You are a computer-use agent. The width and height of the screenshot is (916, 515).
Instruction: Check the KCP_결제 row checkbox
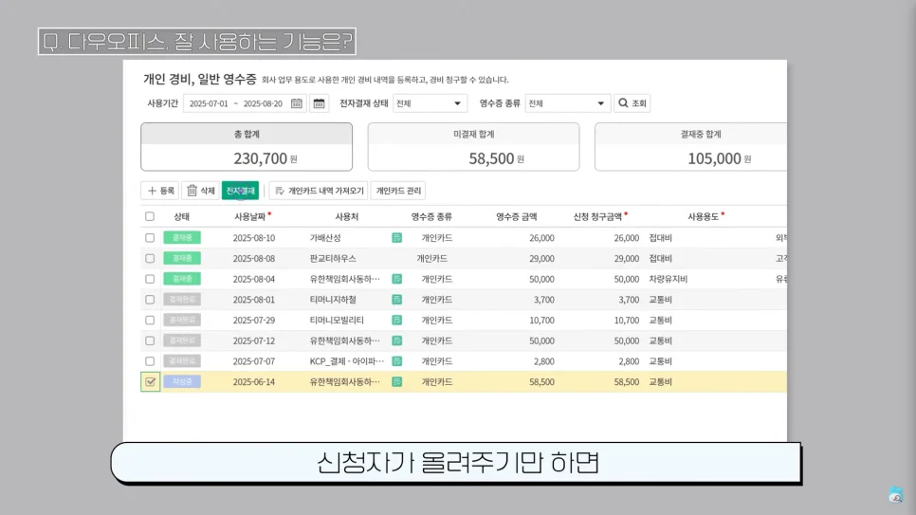click(x=150, y=361)
